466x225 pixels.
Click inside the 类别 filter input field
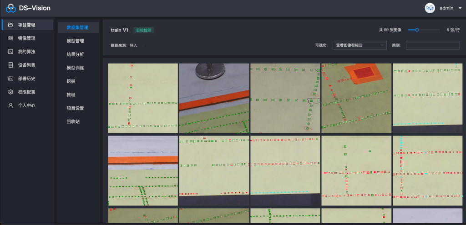pyautogui.click(x=433, y=45)
